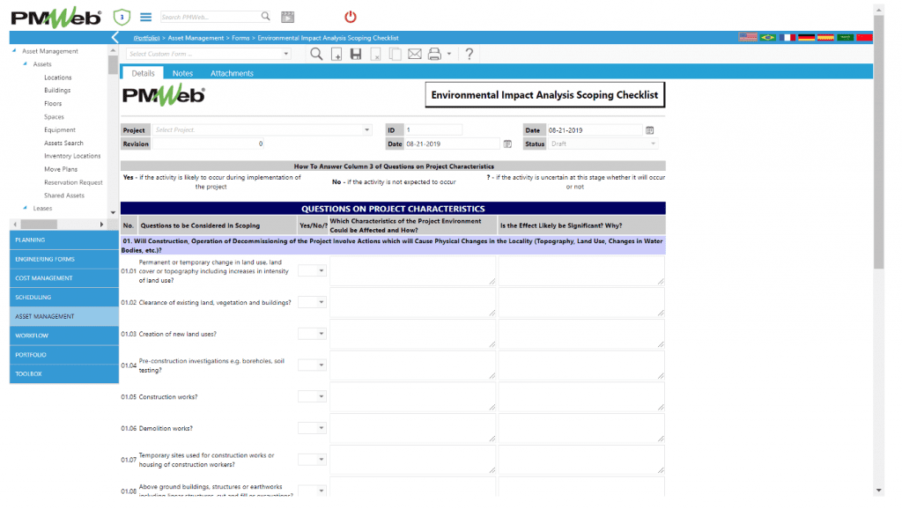
Task: Click the video clapper icon
Action: [288, 18]
